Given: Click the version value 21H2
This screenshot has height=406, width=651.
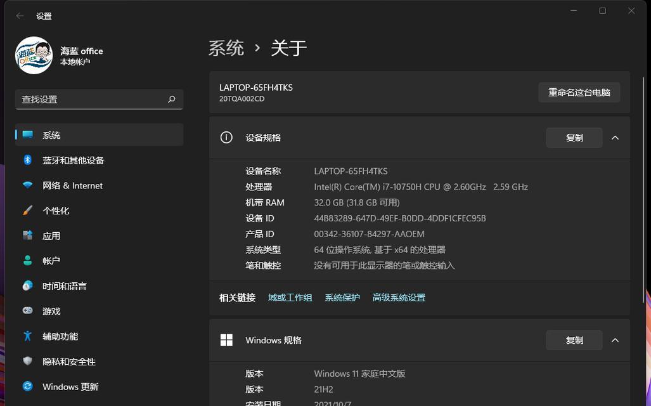Looking at the screenshot, I should 323,390.
